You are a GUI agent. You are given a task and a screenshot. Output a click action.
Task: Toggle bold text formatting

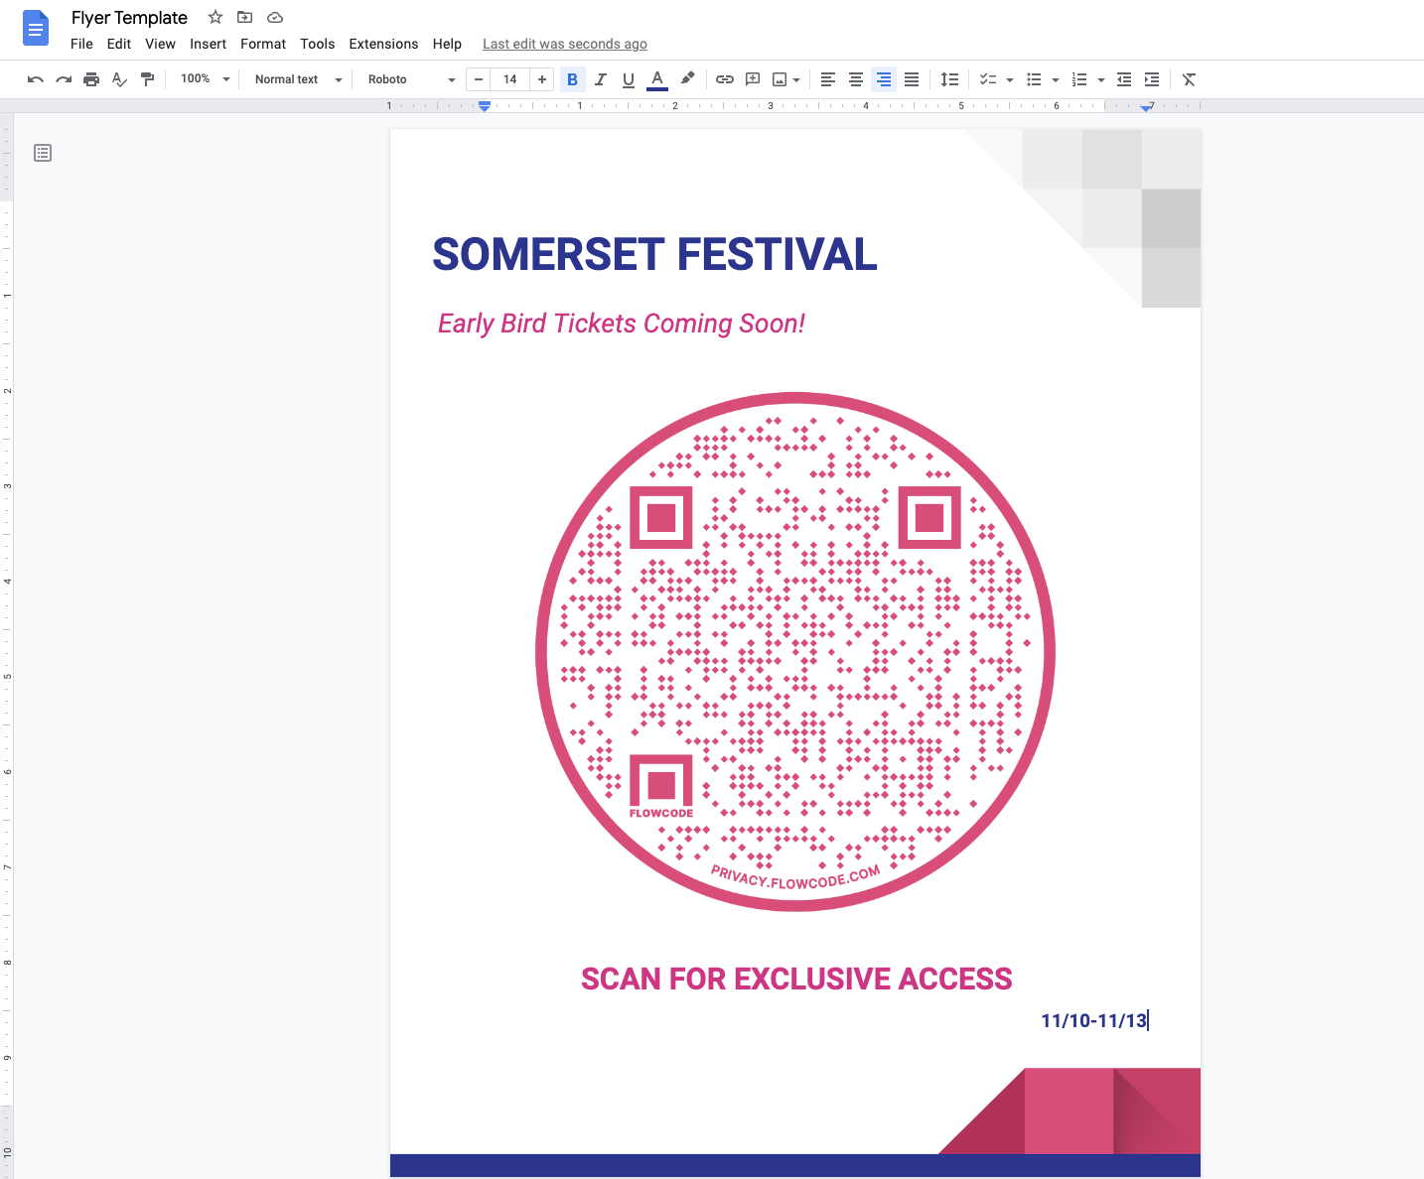[x=572, y=79]
